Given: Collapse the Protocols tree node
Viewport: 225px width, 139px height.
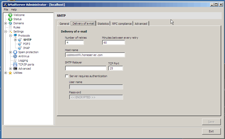Looking at the screenshot, I should pyautogui.click(x=10, y=36).
